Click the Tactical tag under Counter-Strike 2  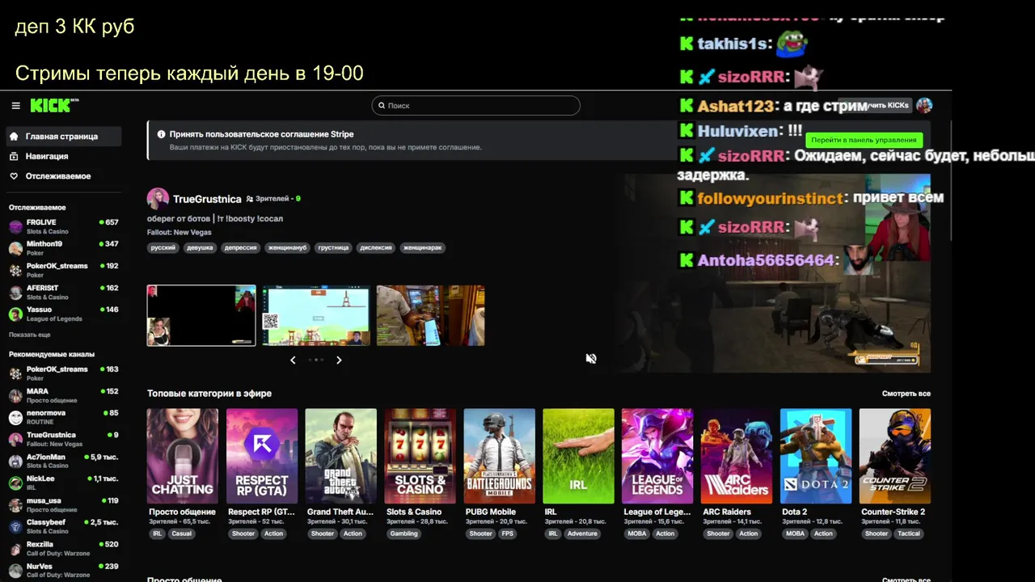tap(909, 533)
